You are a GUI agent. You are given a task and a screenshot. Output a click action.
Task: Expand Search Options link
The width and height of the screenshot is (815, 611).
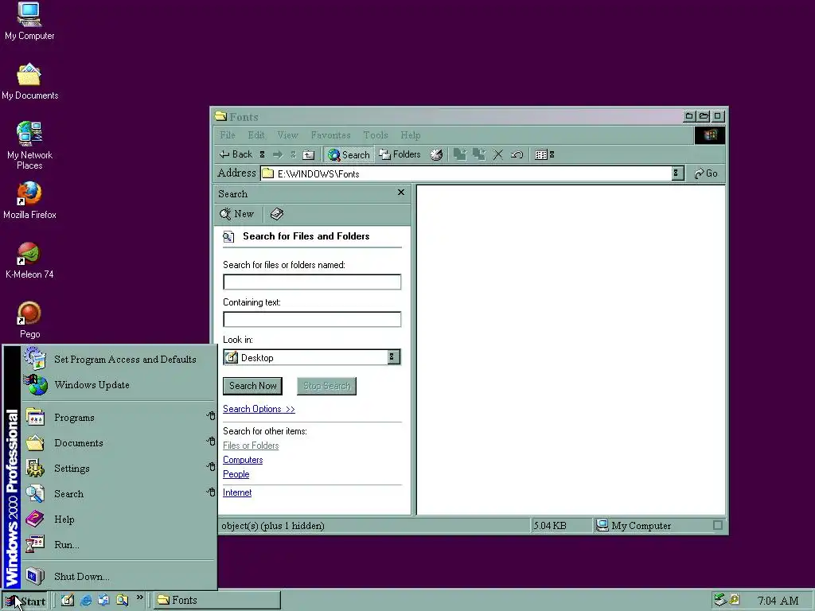tap(259, 409)
